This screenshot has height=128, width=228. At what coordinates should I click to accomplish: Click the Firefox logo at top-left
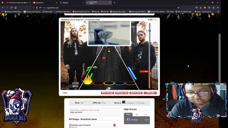(2, 2)
